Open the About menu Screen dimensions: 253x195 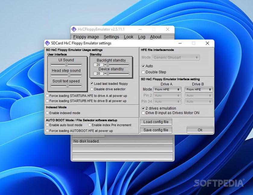[156, 37]
